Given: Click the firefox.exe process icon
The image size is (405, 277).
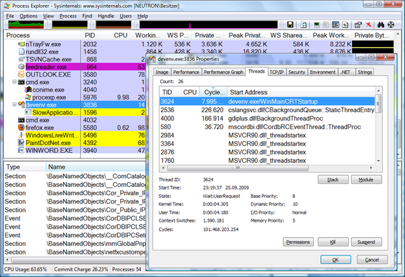Looking at the screenshot, I should (22, 127).
